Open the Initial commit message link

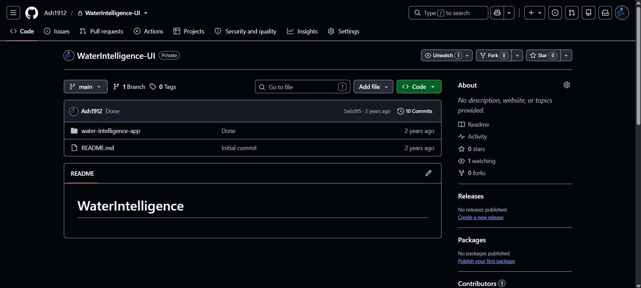tap(239, 148)
